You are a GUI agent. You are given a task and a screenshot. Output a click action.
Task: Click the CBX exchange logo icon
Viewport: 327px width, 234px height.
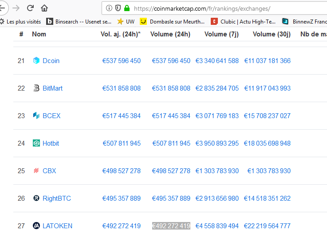(x=36, y=171)
